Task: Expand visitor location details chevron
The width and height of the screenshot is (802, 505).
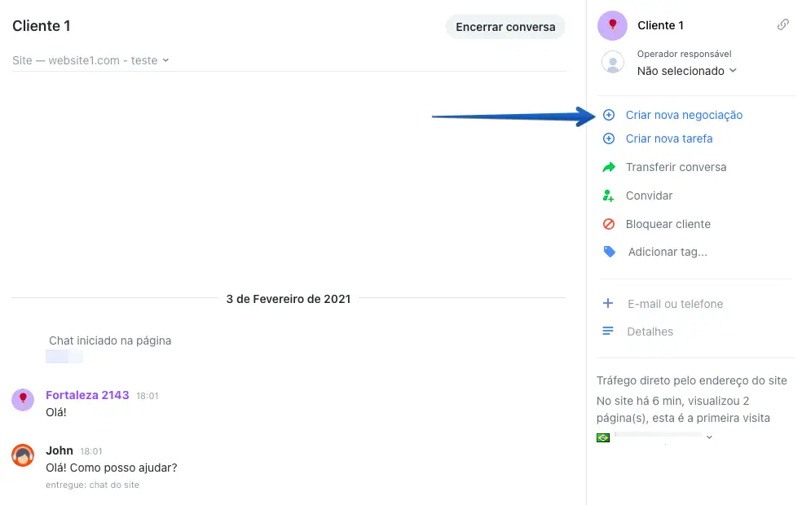Action: click(x=709, y=437)
